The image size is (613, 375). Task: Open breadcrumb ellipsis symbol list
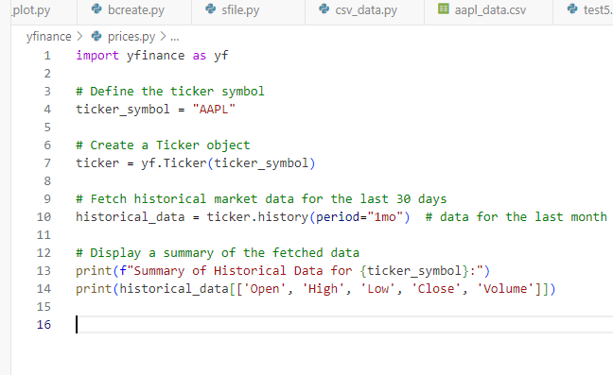[175, 38]
